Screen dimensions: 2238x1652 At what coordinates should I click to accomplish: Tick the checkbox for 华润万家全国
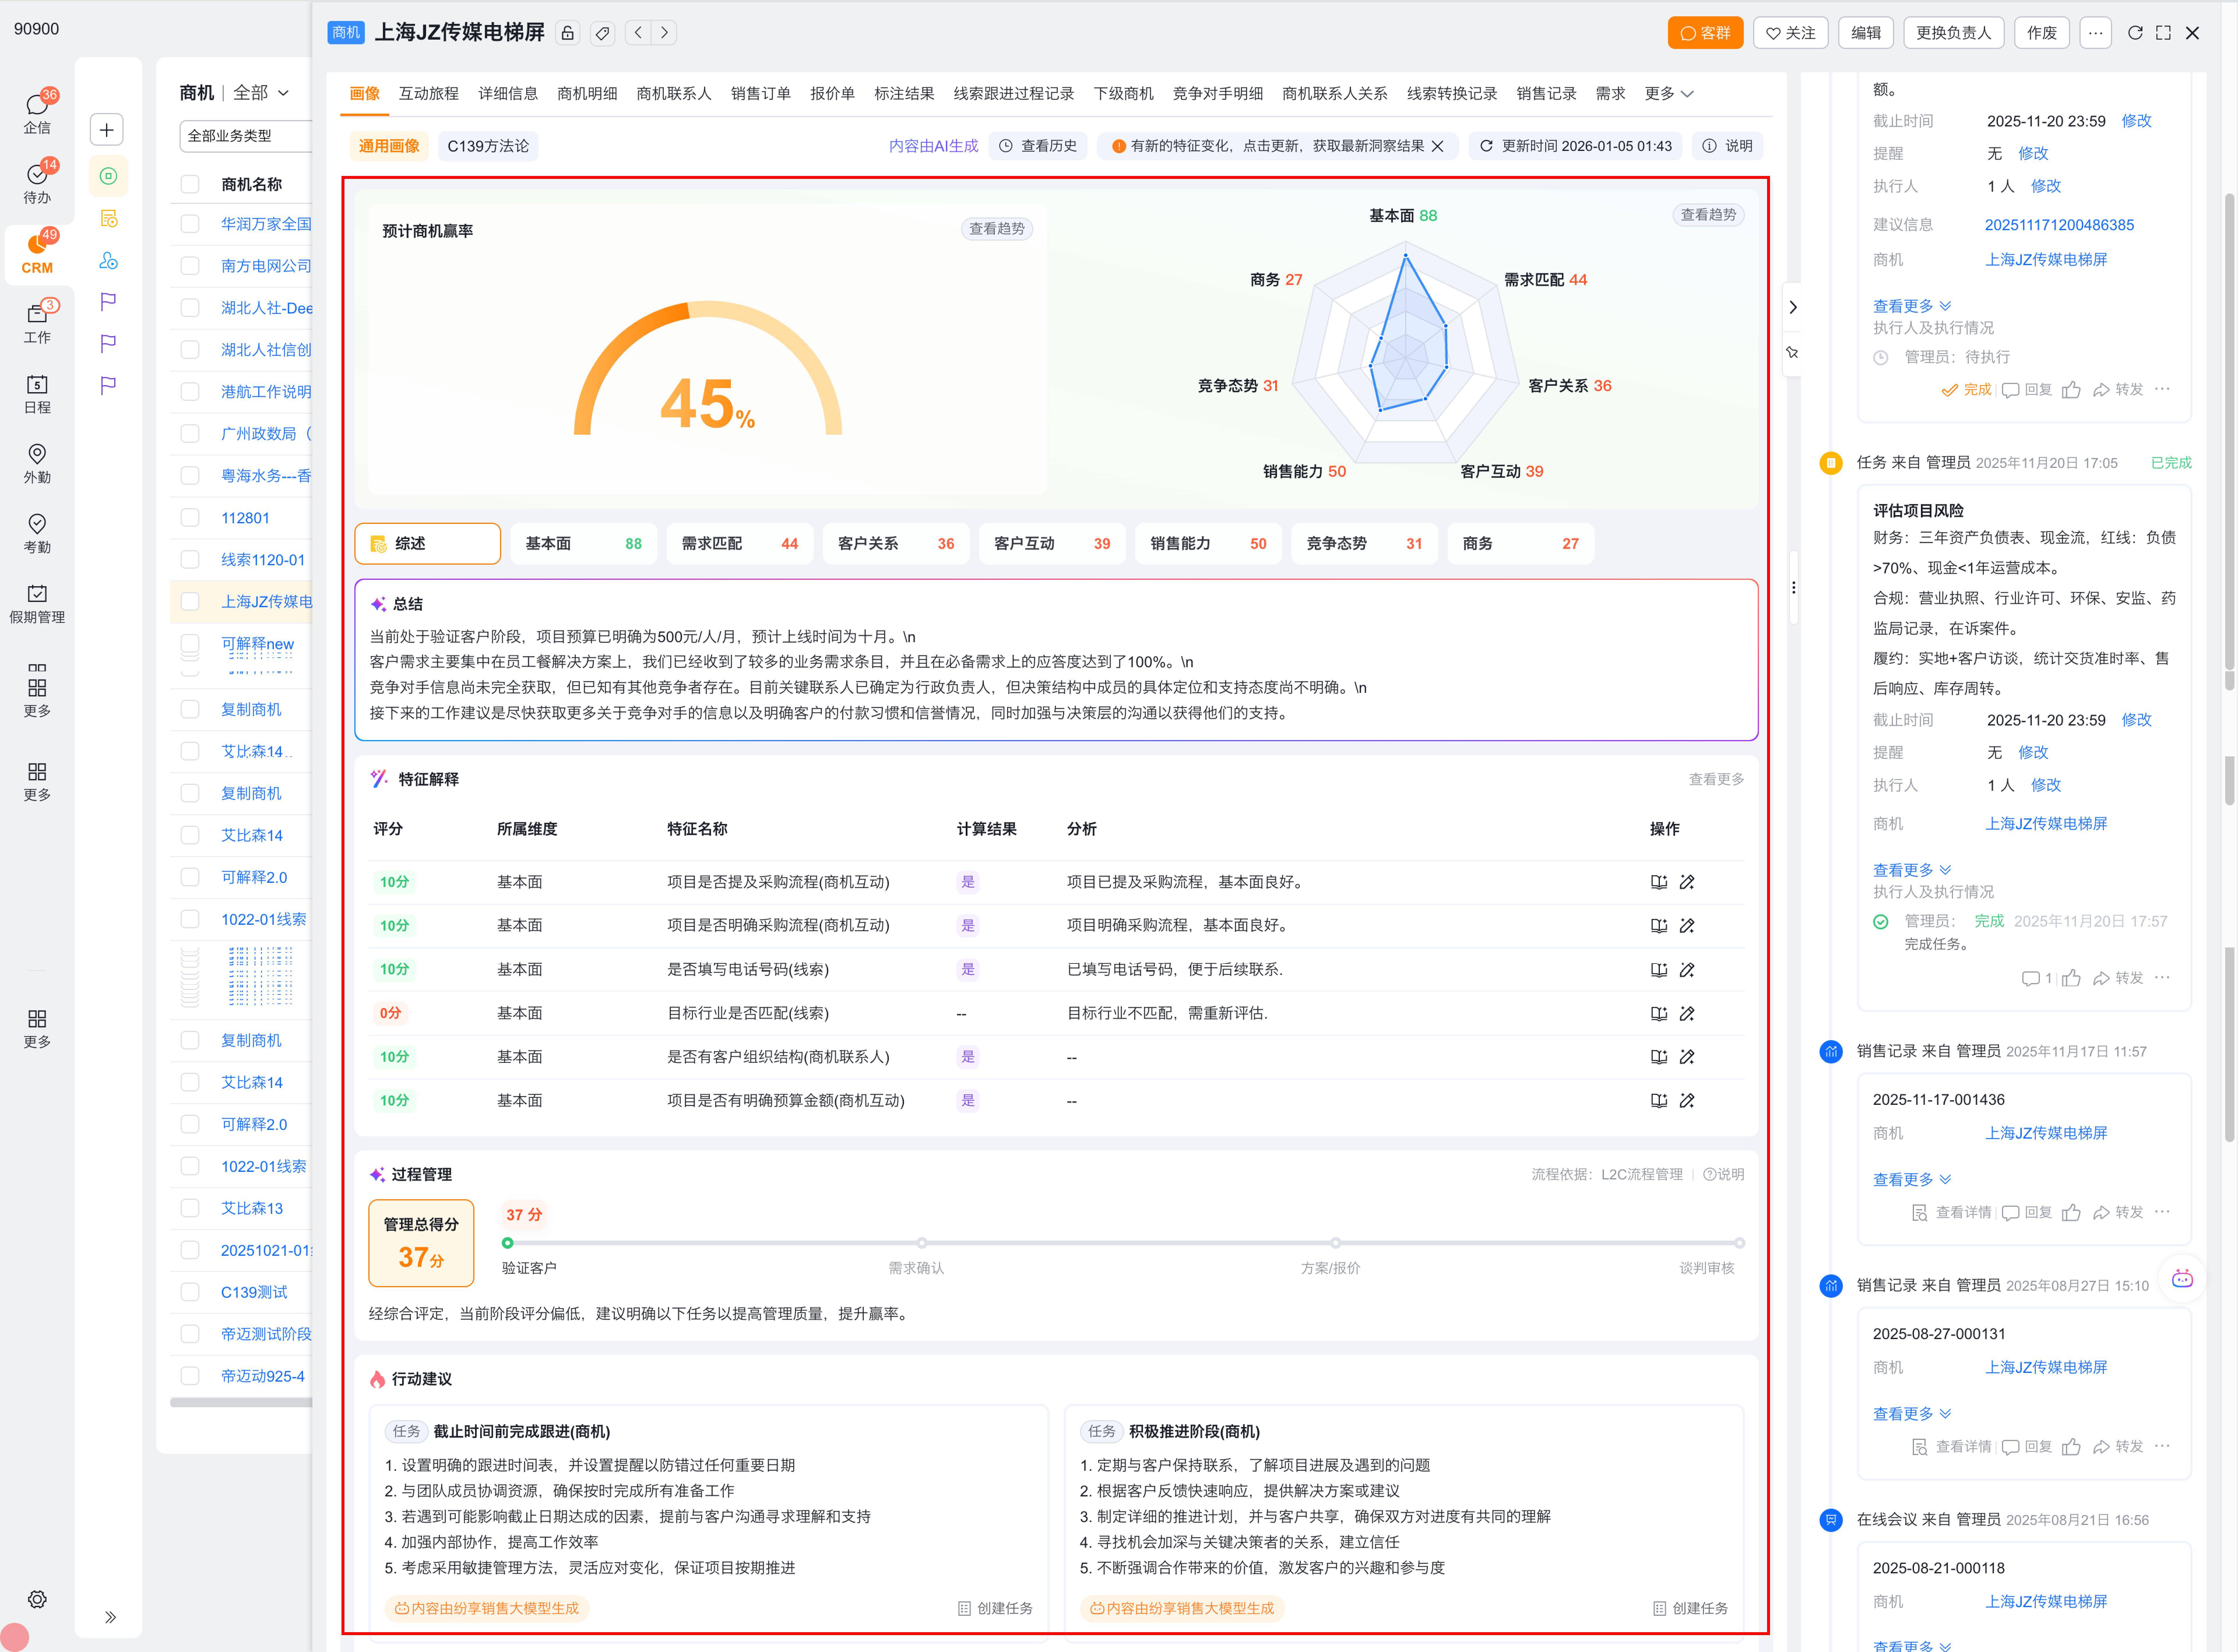190,224
